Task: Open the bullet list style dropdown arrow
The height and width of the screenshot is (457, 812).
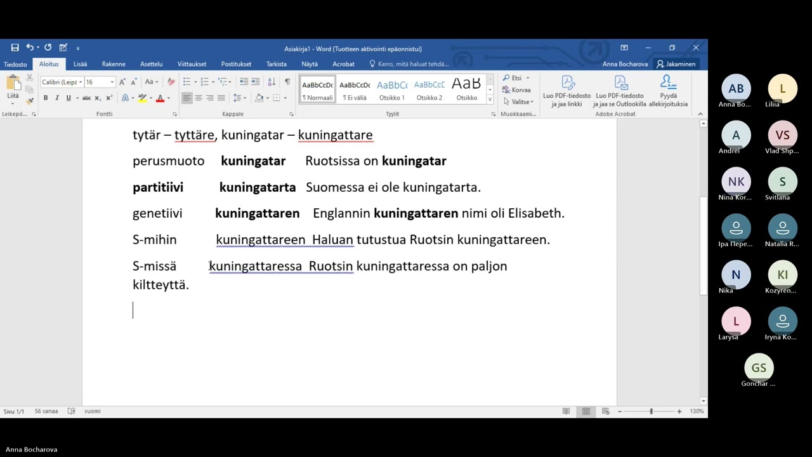Action: click(195, 82)
